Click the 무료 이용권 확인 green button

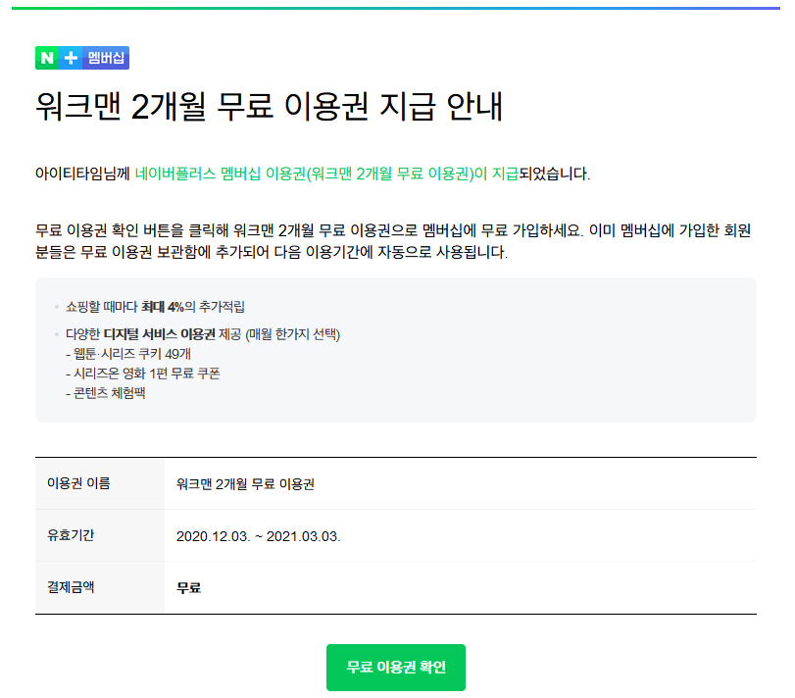coord(395,667)
